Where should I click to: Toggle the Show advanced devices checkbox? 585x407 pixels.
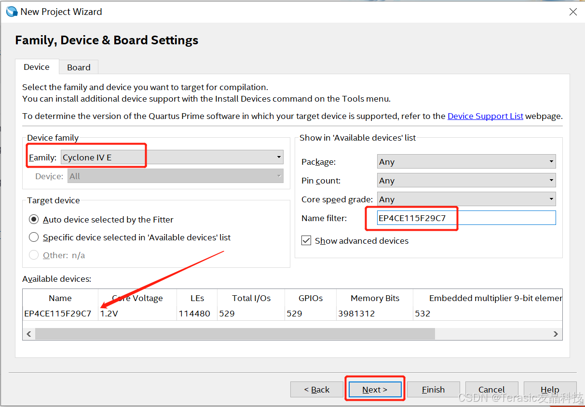tap(306, 240)
